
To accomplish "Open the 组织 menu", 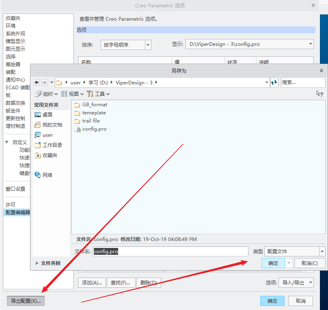I will tap(46, 94).
